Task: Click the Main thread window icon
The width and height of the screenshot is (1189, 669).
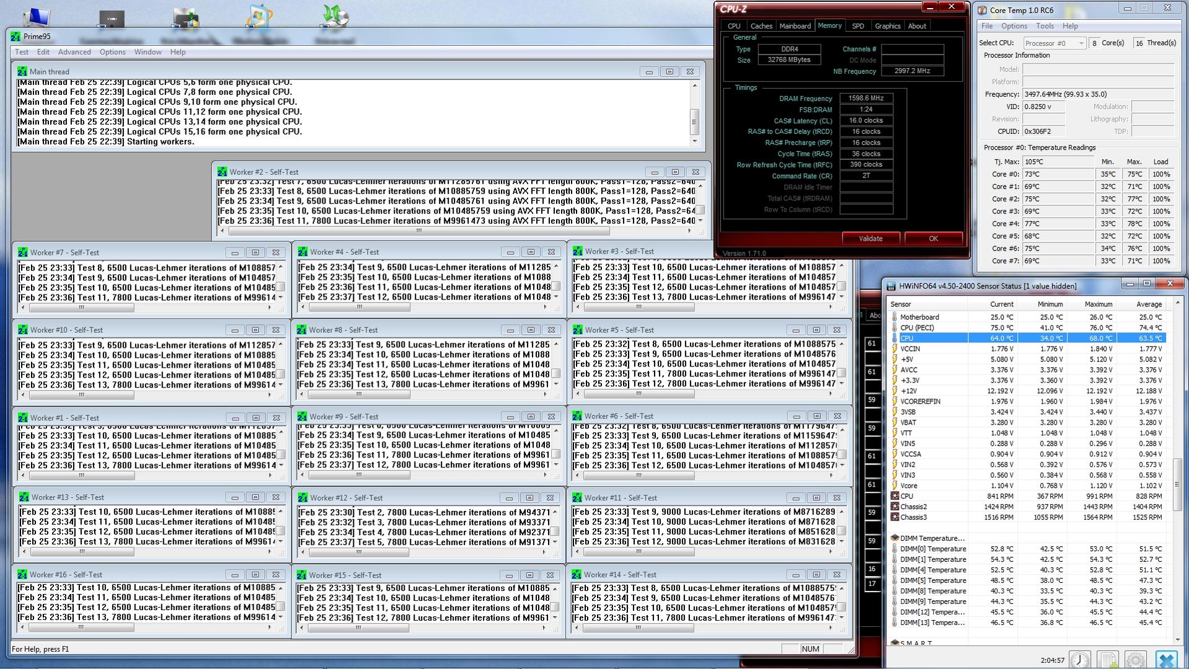Action: 22,71
